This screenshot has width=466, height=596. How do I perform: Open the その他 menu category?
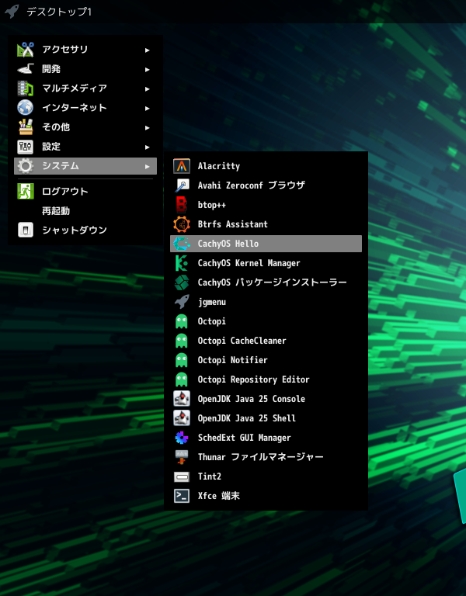[x=85, y=127]
